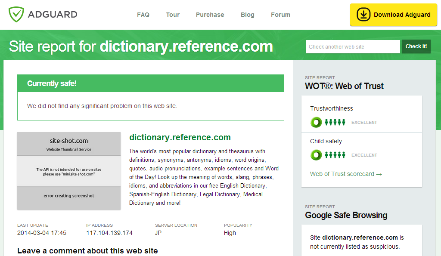Click the ADGUARD wordmark text

(53, 15)
